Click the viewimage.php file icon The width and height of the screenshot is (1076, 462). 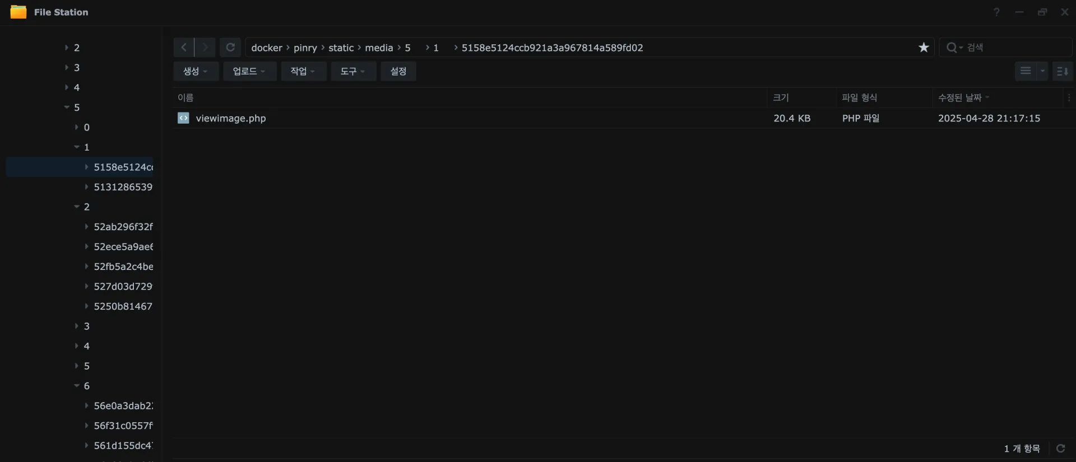coord(183,118)
